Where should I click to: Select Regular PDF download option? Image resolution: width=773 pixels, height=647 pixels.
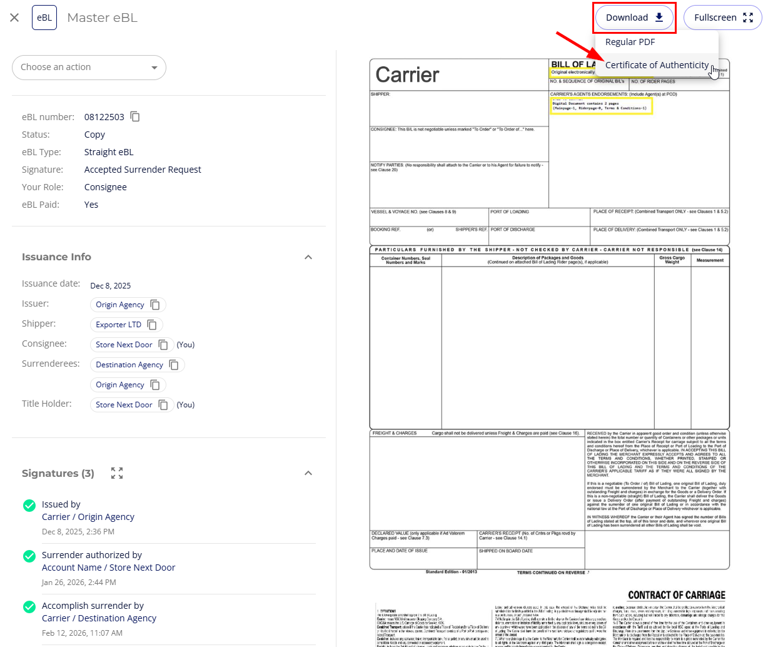click(x=630, y=42)
